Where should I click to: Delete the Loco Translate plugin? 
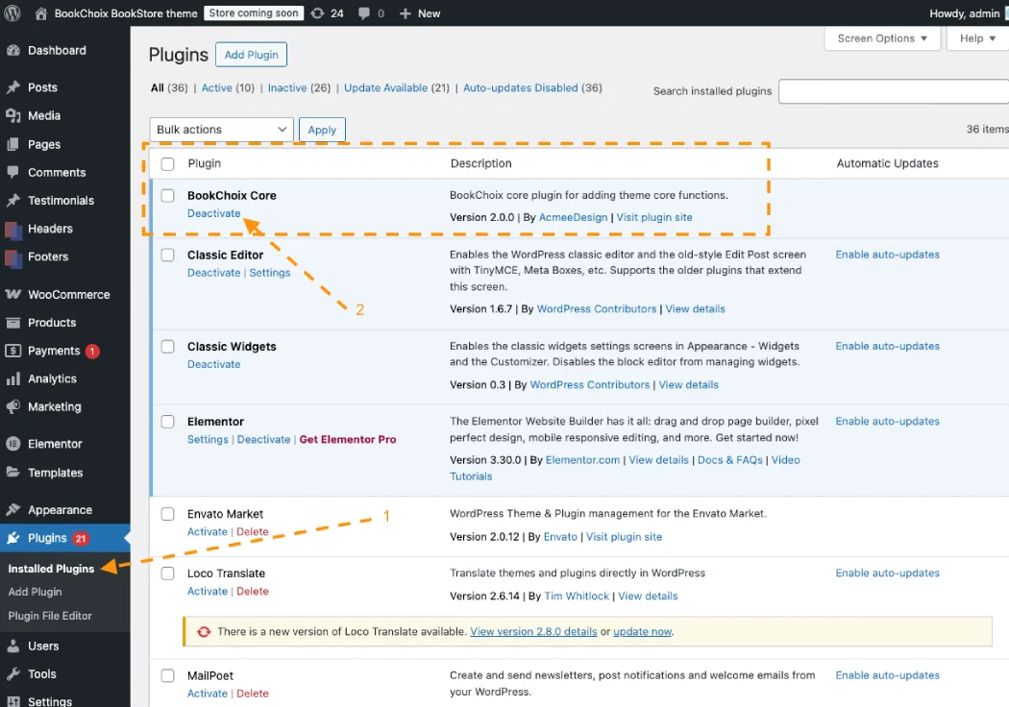coord(252,591)
